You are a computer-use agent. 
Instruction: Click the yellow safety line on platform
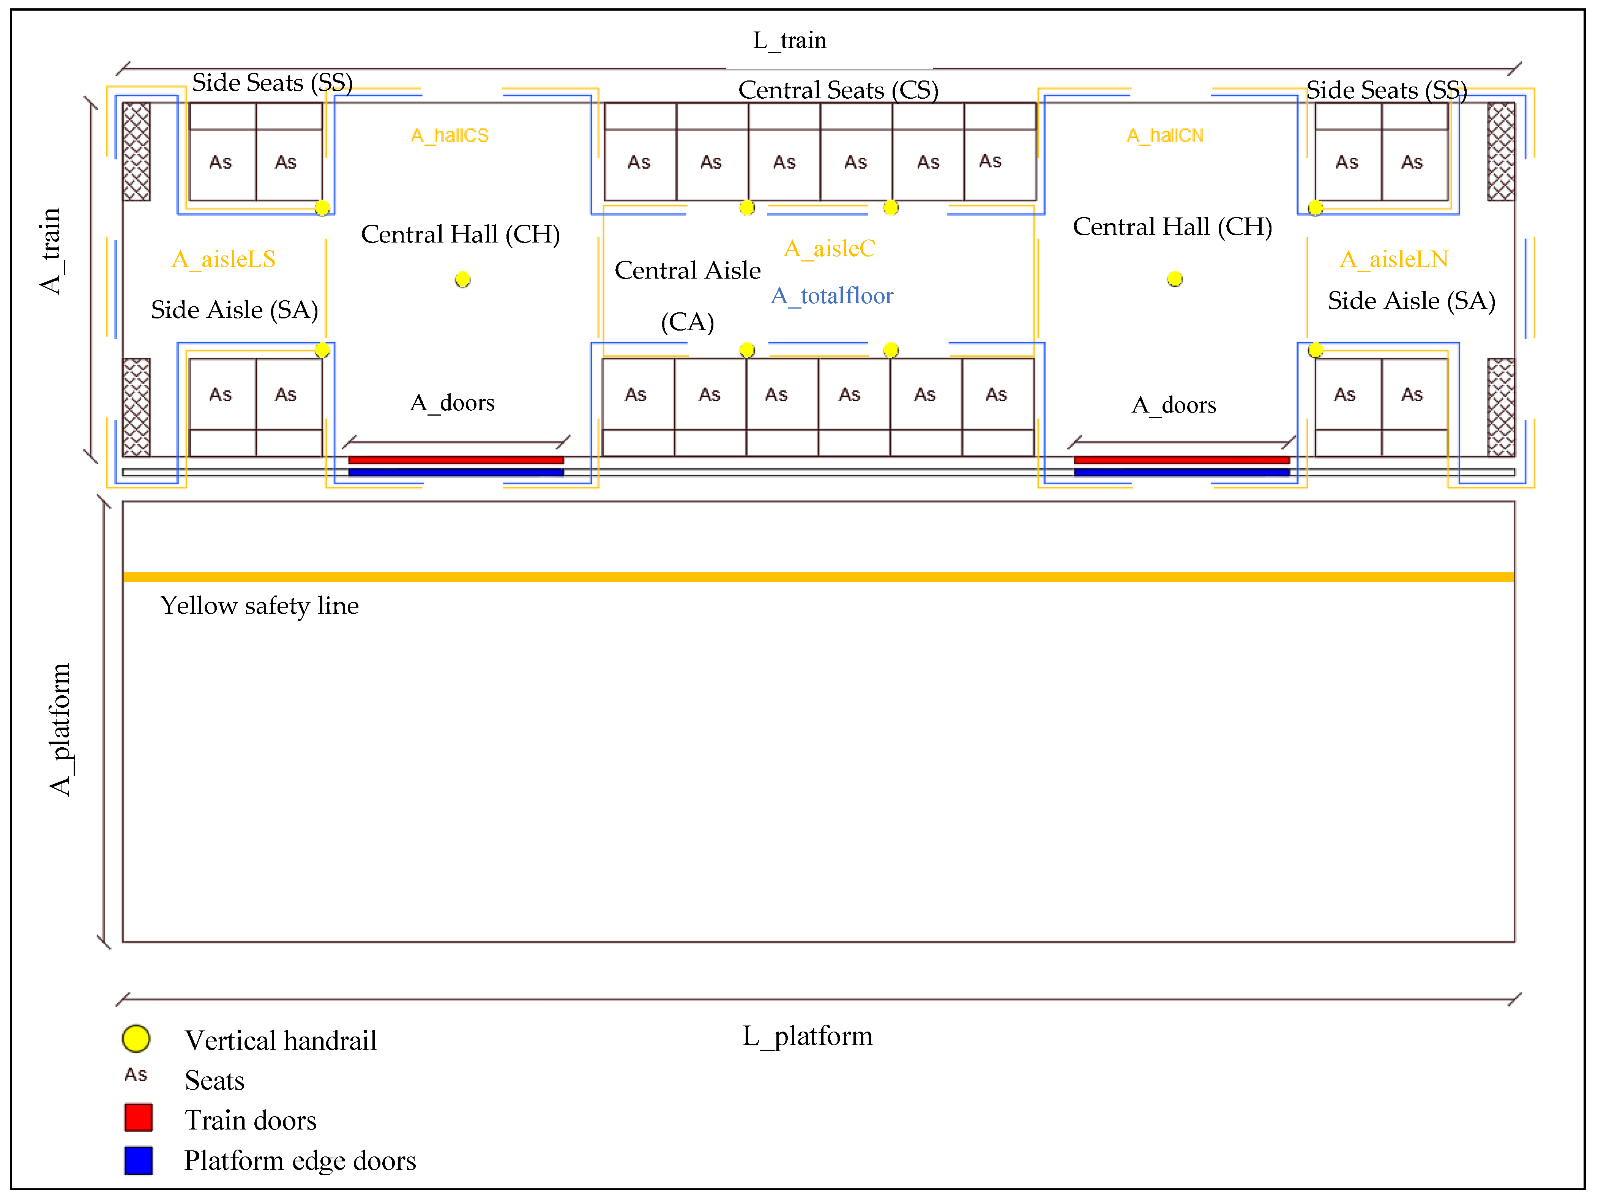click(x=818, y=577)
